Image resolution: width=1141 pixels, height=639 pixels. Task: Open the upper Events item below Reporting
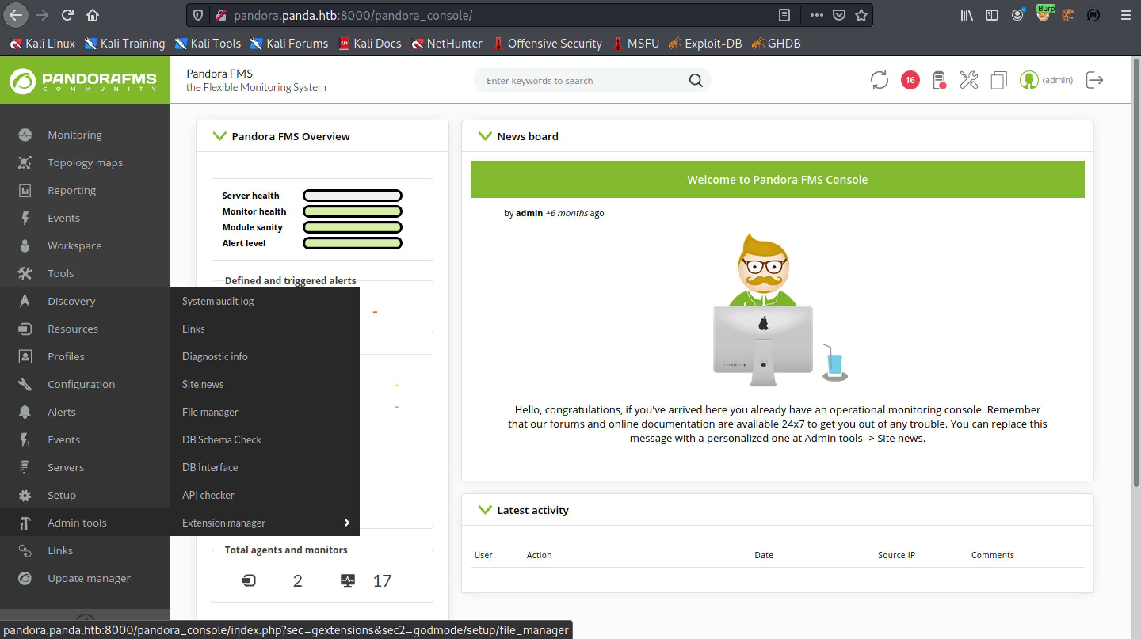coord(63,218)
